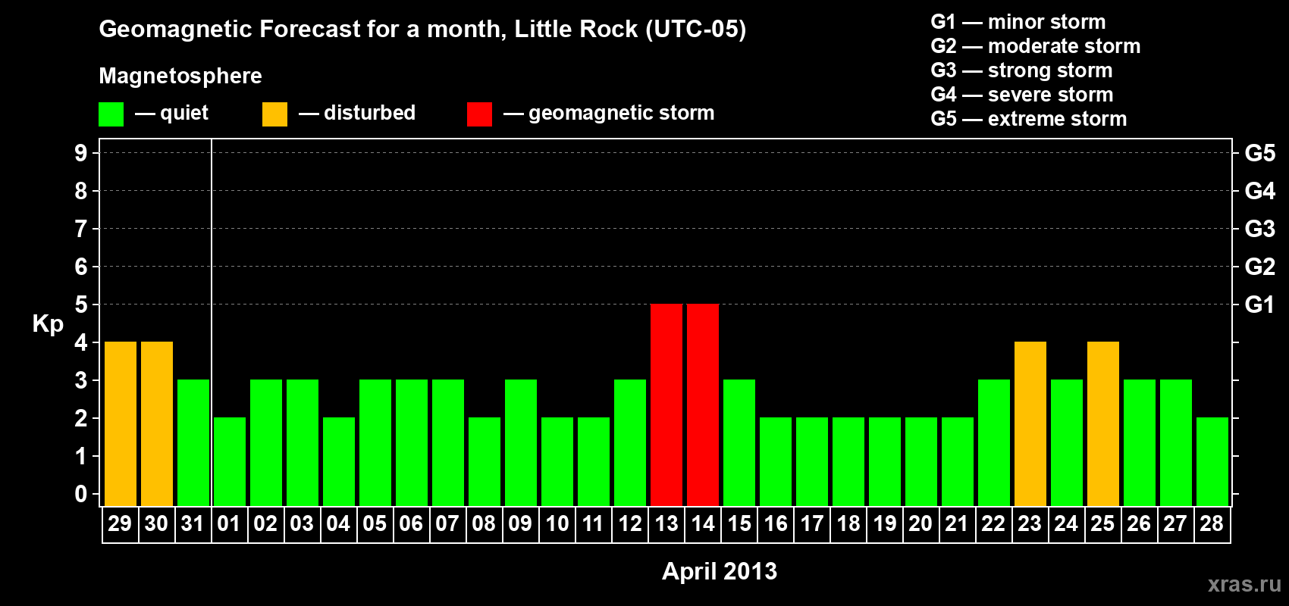Click date label 29 on the axis
The height and width of the screenshot is (606, 1289).
[x=120, y=523]
